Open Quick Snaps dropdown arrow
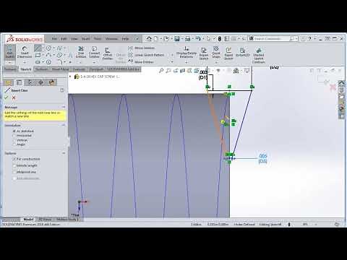 point(216,62)
